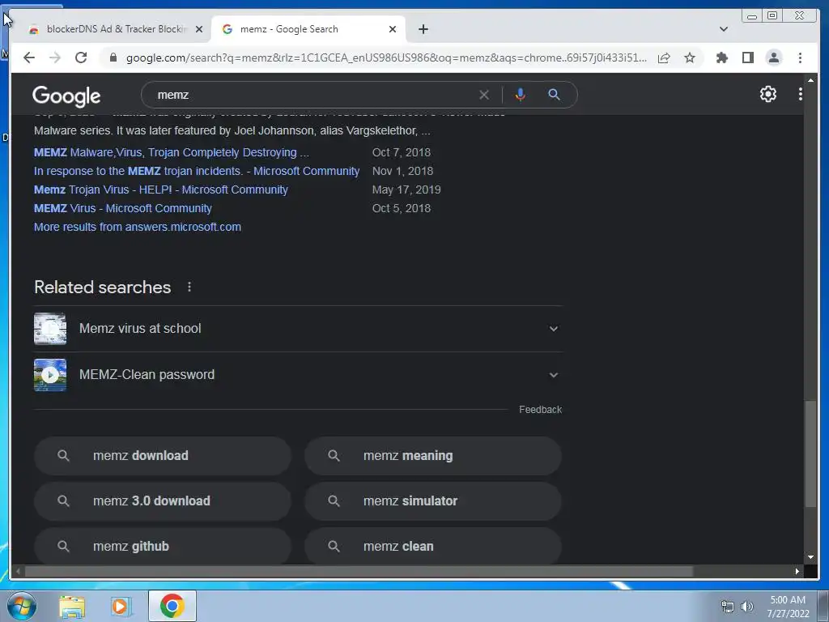This screenshot has height=622, width=829.
Task: Click the scroll right arrow
Action: [x=797, y=571]
